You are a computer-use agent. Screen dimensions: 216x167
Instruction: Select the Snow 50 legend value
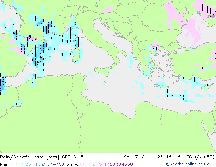(x=130, y=164)
